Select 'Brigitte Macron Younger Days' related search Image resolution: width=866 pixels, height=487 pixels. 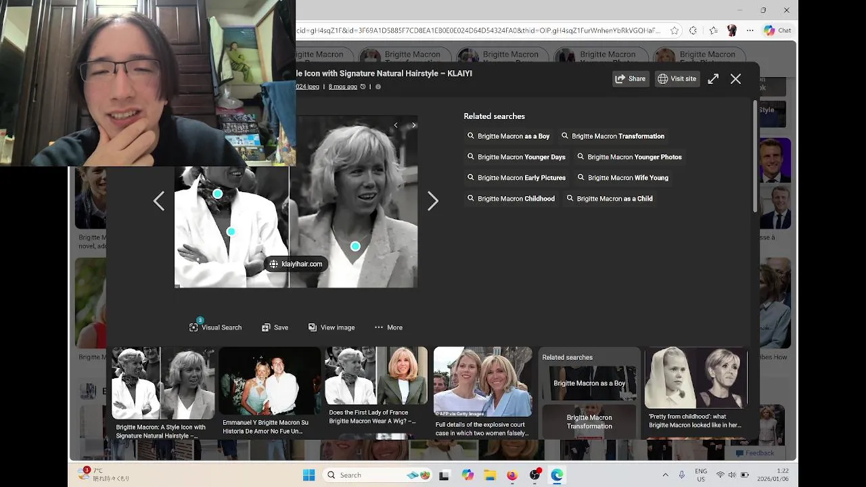(516, 157)
